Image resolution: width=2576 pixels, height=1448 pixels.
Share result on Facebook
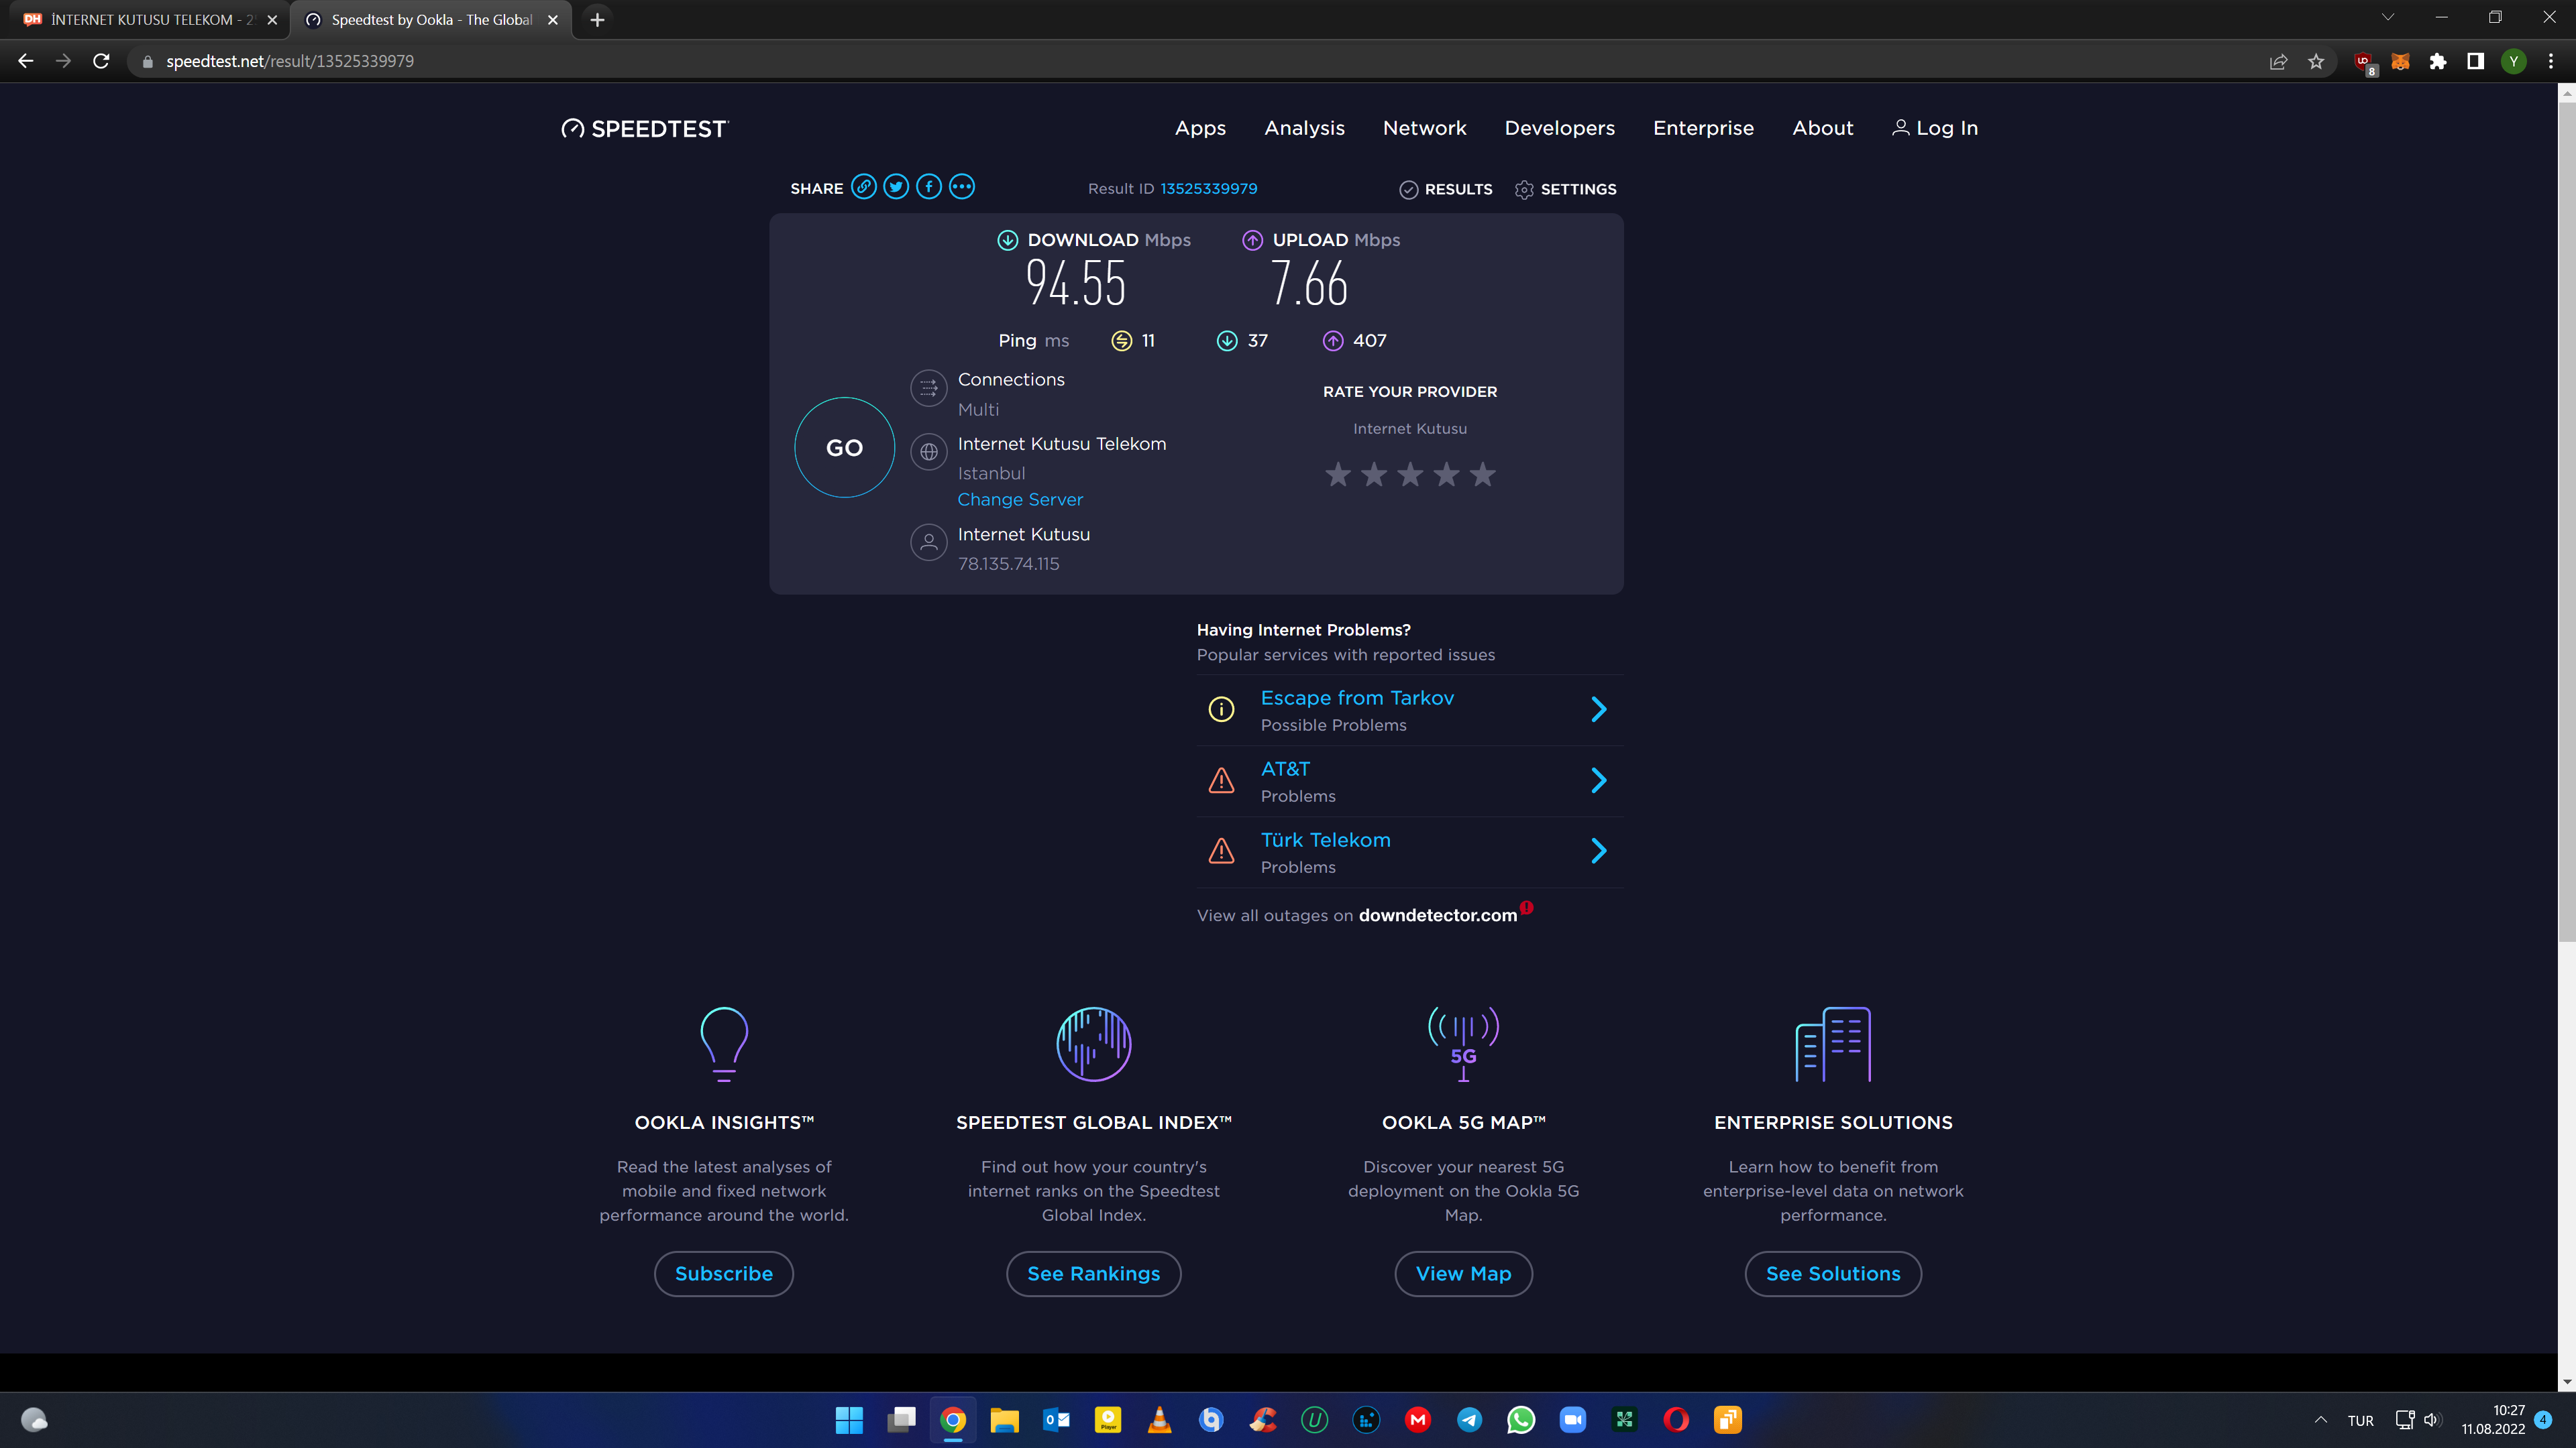click(929, 187)
